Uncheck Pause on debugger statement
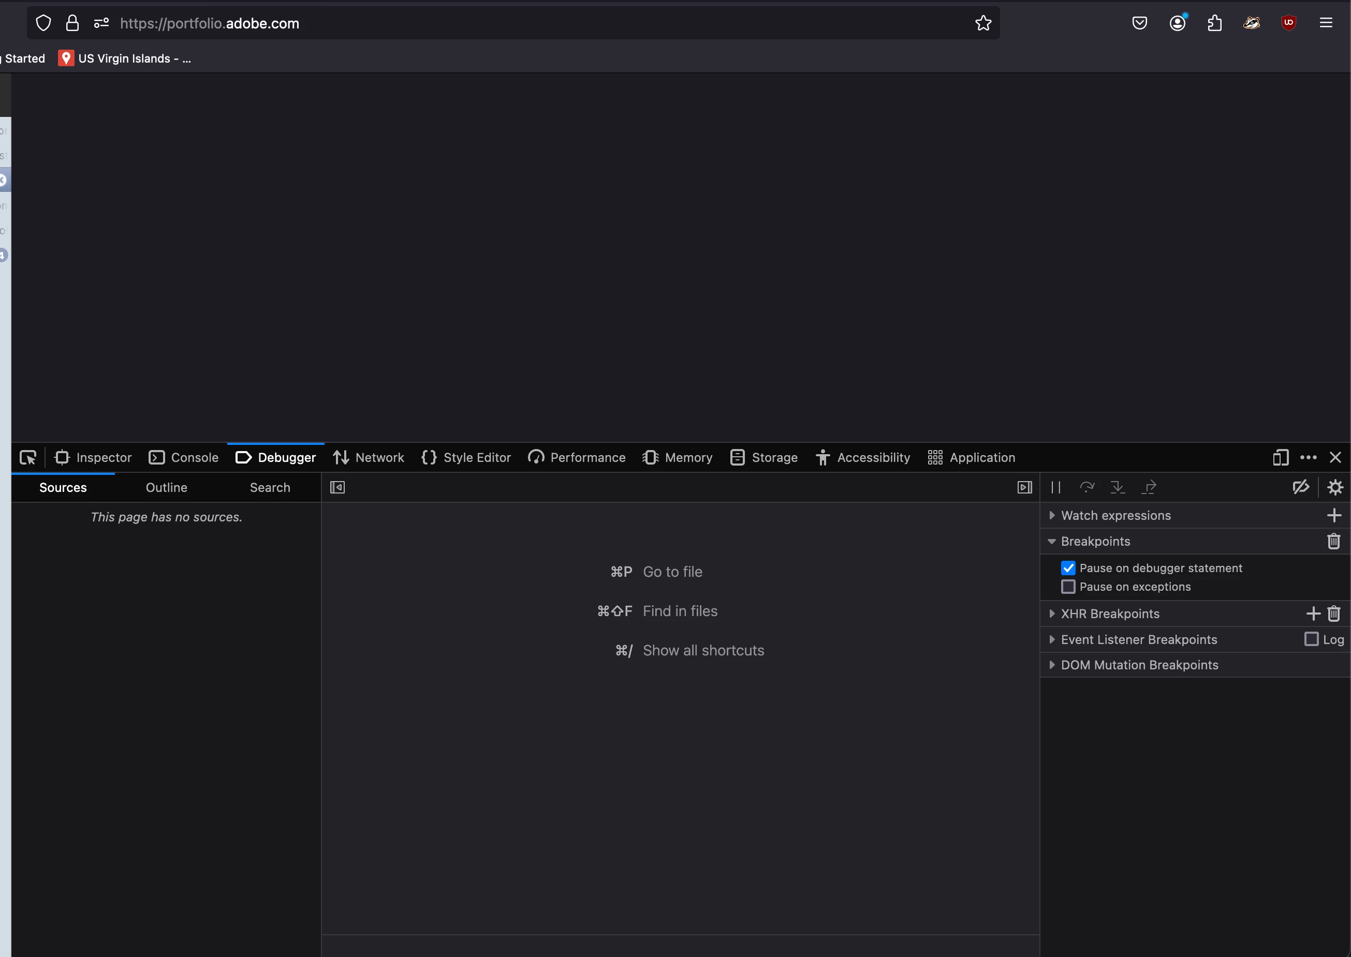 (x=1068, y=568)
